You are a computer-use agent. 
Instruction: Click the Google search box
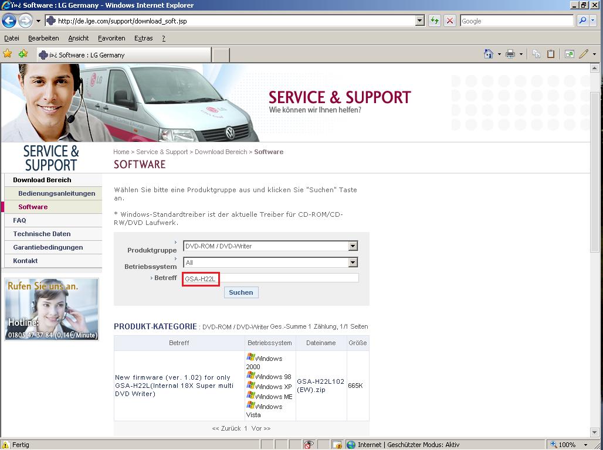(x=516, y=21)
